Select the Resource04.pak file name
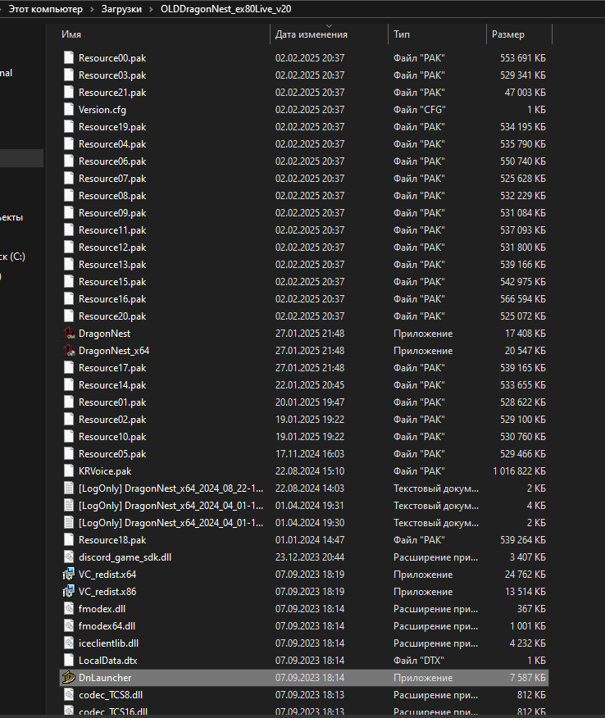 [112, 144]
